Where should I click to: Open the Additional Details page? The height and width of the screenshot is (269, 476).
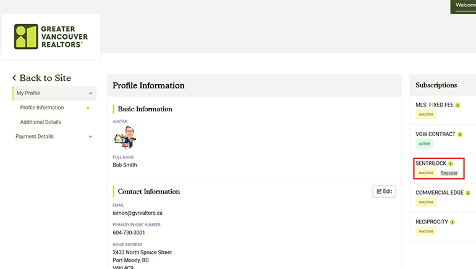pos(41,122)
